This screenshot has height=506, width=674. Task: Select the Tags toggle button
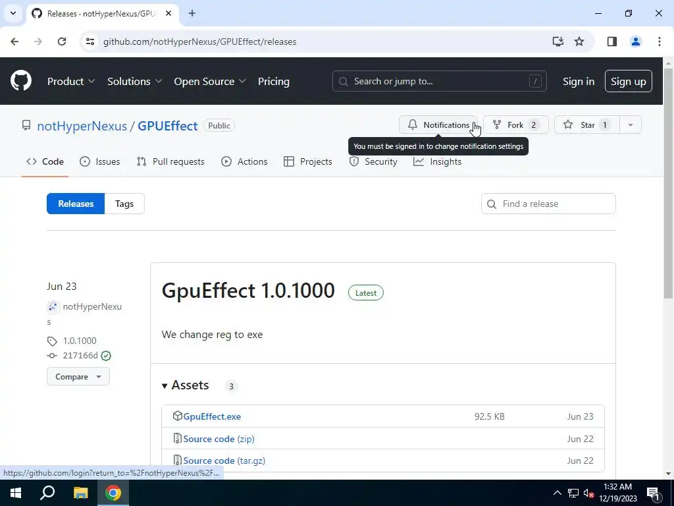[124, 204]
